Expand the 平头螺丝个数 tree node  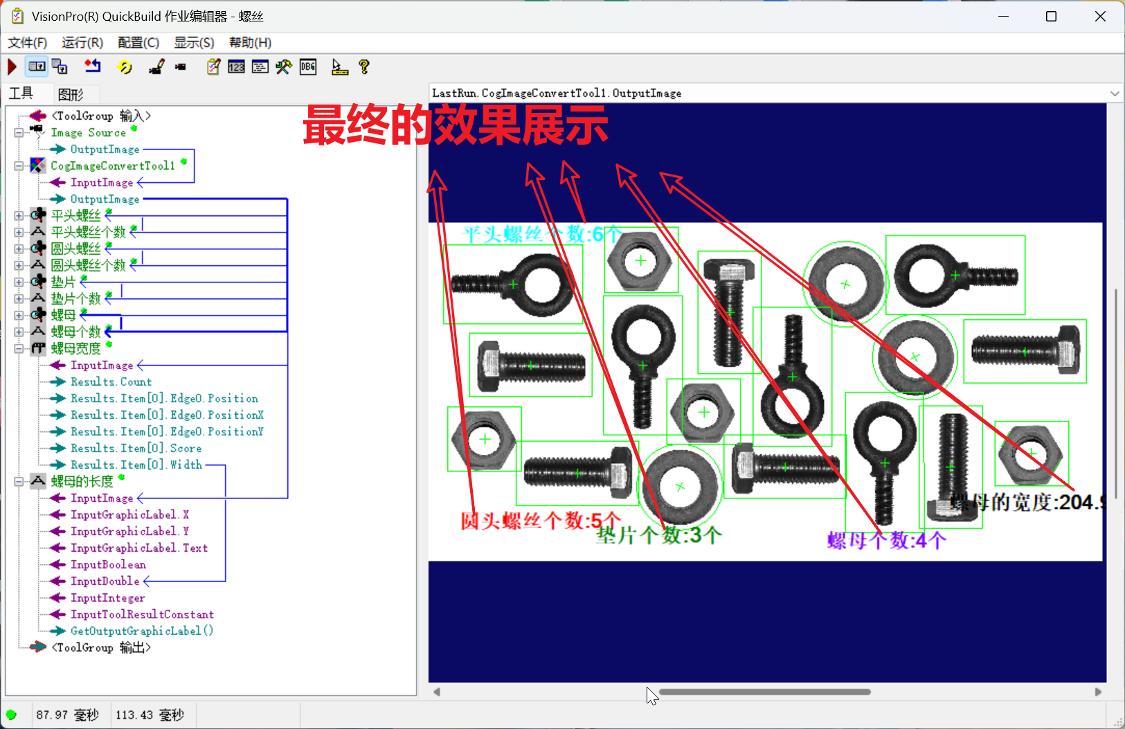19,232
